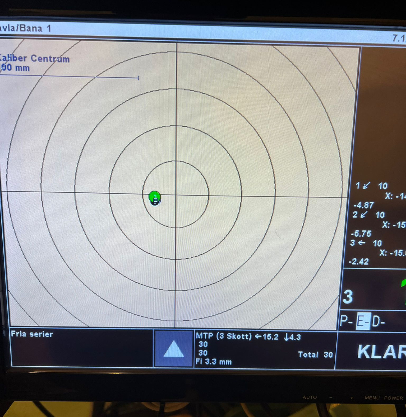The image size is (406, 417).
Task: Click the Kaliber Centrum label
Action: pos(34,58)
